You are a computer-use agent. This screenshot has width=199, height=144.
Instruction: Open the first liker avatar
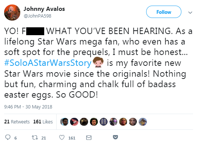point(64,122)
